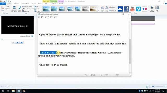167x93 pixels.
Task: Click the Sign in button
Action: click(x=157, y=9)
